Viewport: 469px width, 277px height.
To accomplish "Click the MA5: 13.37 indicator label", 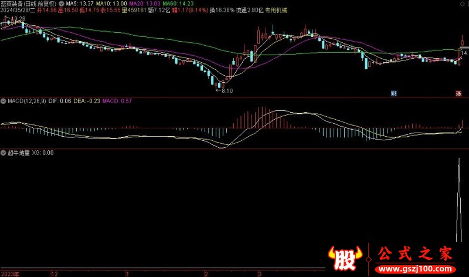I will tap(79, 3).
